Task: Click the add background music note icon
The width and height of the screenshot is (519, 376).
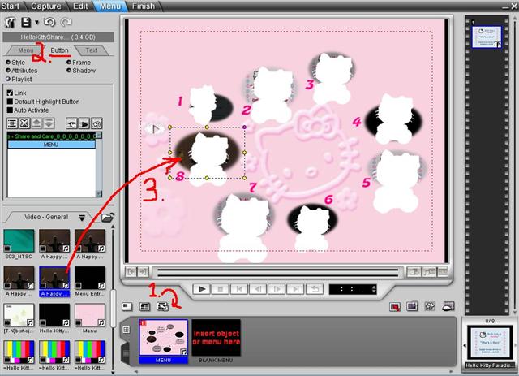Action: [x=429, y=272]
